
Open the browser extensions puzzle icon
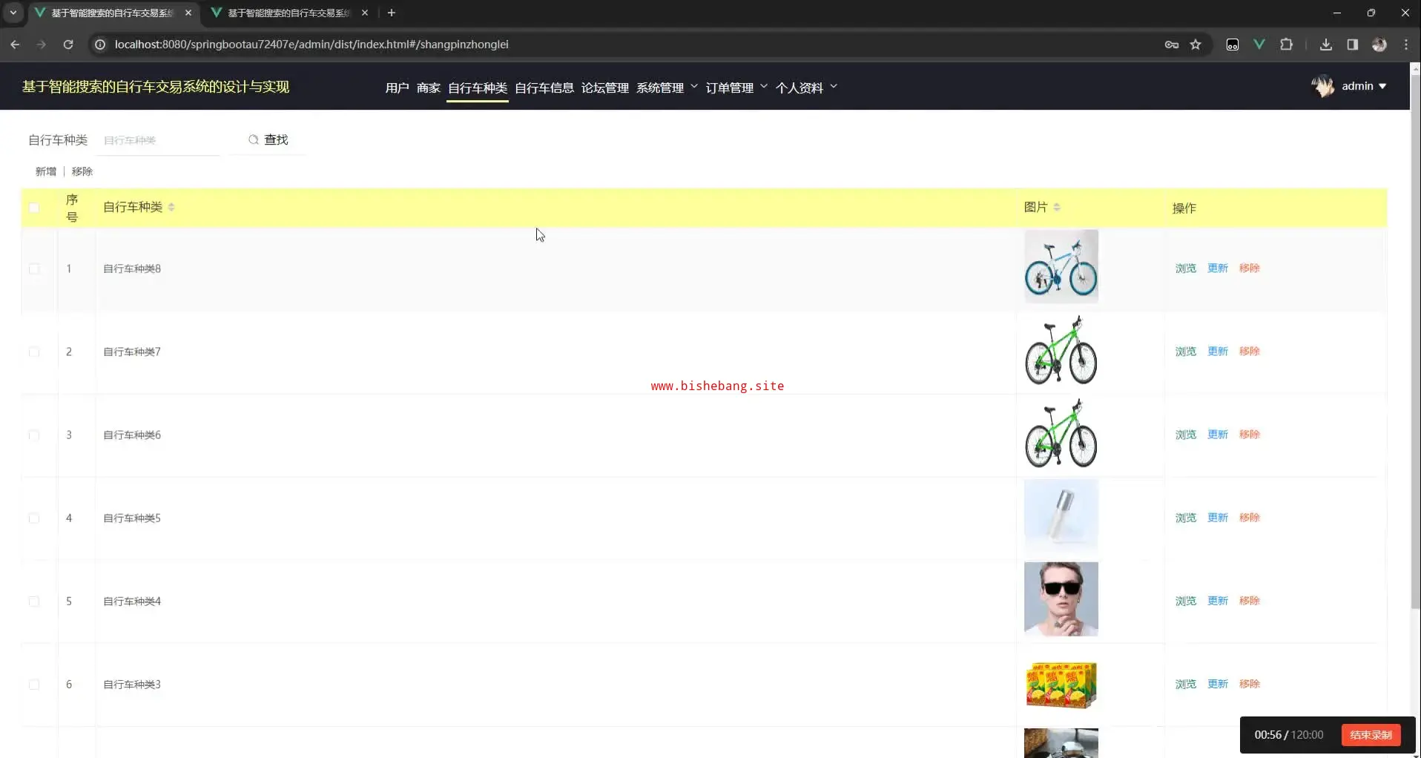pos(1287,45)
